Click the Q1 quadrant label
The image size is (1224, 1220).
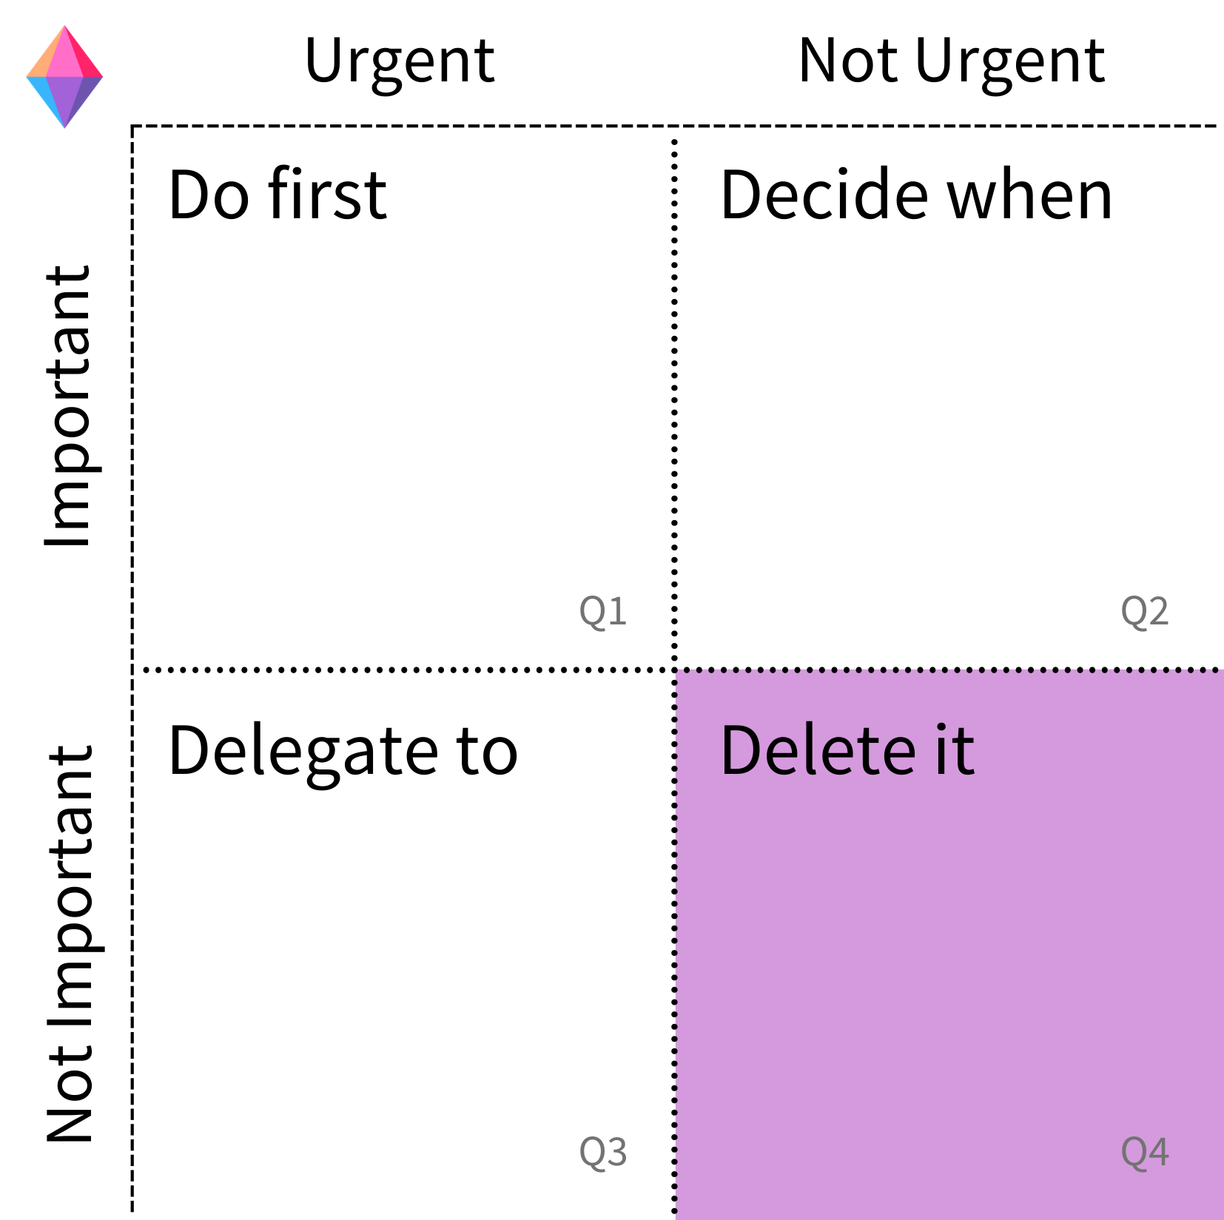point(603,612)
